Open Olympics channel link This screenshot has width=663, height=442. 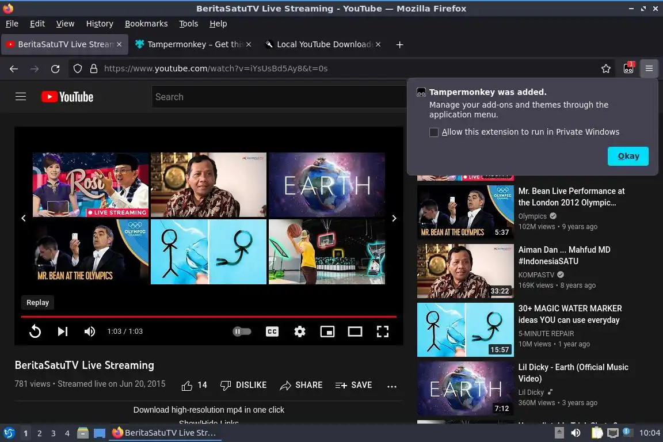coord(532,216)
